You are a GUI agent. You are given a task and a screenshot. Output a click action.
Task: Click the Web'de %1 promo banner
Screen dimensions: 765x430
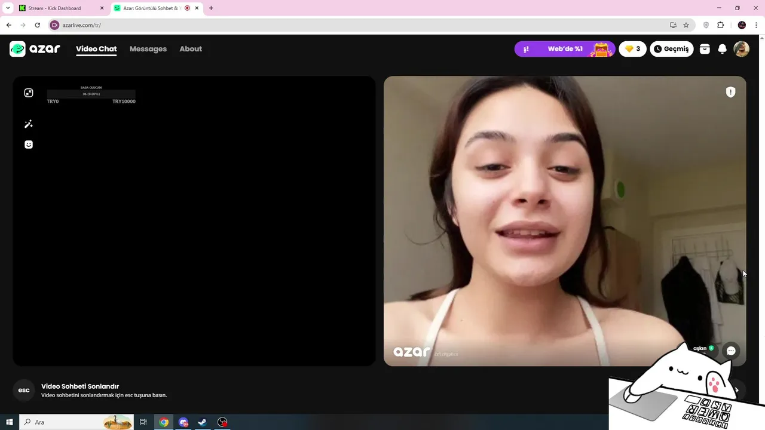[x=564, y=49]
